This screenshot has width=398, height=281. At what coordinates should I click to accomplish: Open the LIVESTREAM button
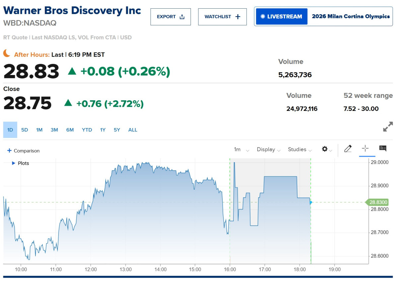[x=281, y=17]
